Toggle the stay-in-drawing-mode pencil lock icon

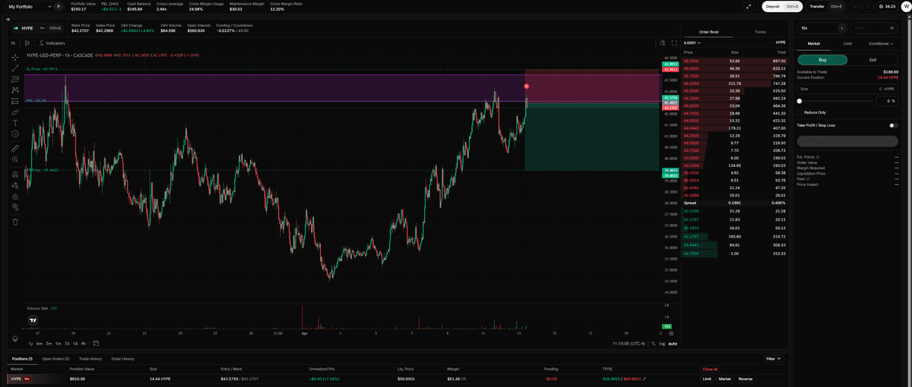pos(15,184)
